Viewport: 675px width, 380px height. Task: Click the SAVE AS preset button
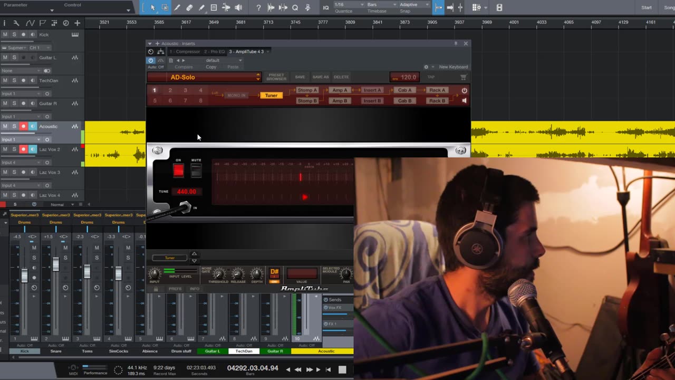coord(321,77)
